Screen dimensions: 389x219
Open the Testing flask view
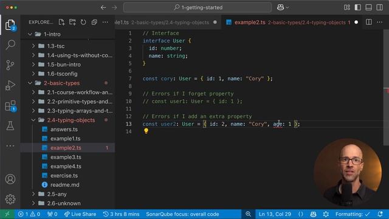[10, 126]
